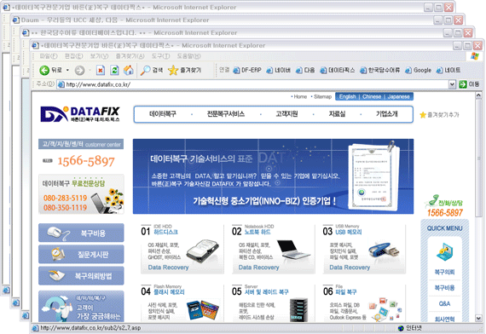Open Search with the magnifier icon
Screen dimensions: 486x334
(x=145, y=71)
